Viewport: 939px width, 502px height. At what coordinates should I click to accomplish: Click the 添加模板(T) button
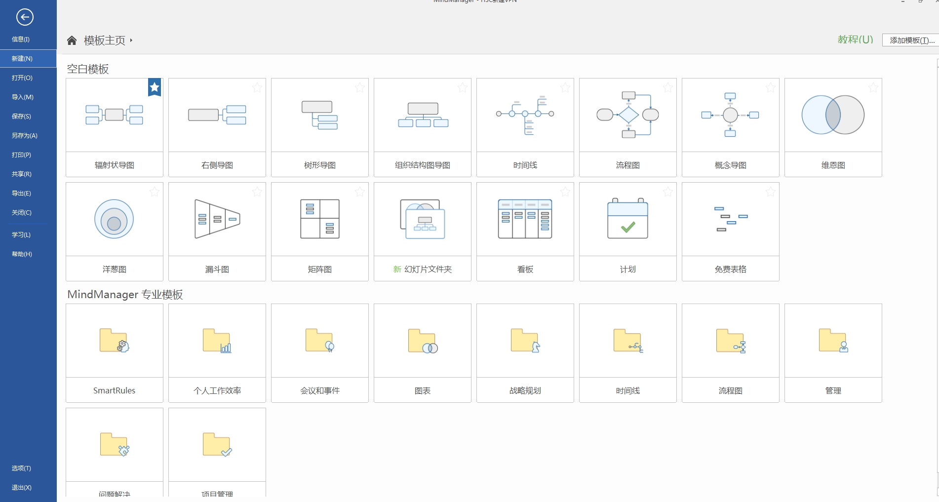pos(911,40)
